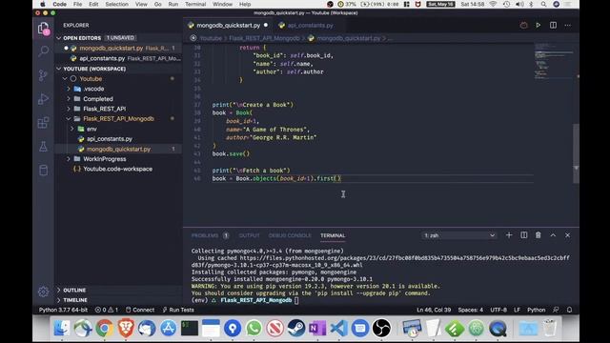Open Steam from the dock
Image resolution: width=610 pixels, height=343 pixels.
296,328
